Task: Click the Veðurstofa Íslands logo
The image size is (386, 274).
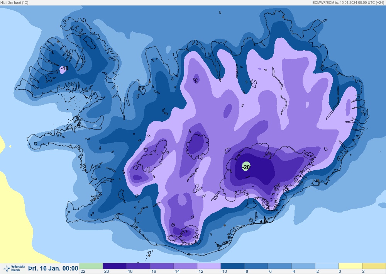Action: pyautogui.click(x=14, y=268)
